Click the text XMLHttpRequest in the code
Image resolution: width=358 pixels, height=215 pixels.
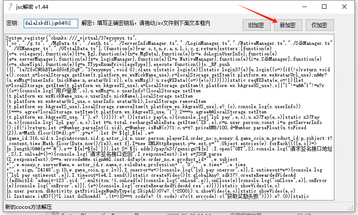coord(165,144)
